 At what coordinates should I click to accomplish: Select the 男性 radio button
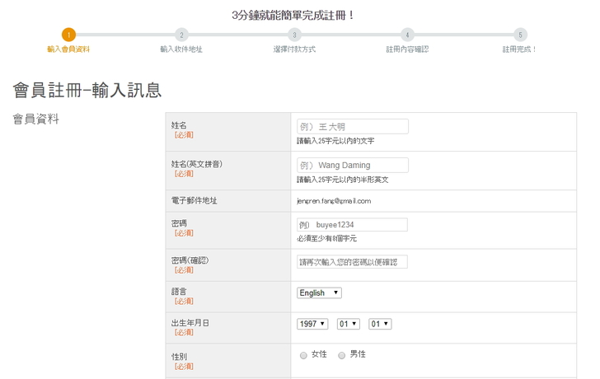tap(342, 355)
